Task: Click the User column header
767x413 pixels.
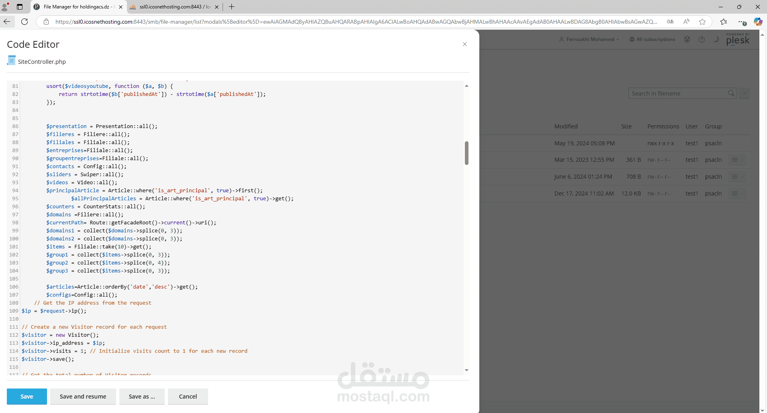Action: point(692,126)
